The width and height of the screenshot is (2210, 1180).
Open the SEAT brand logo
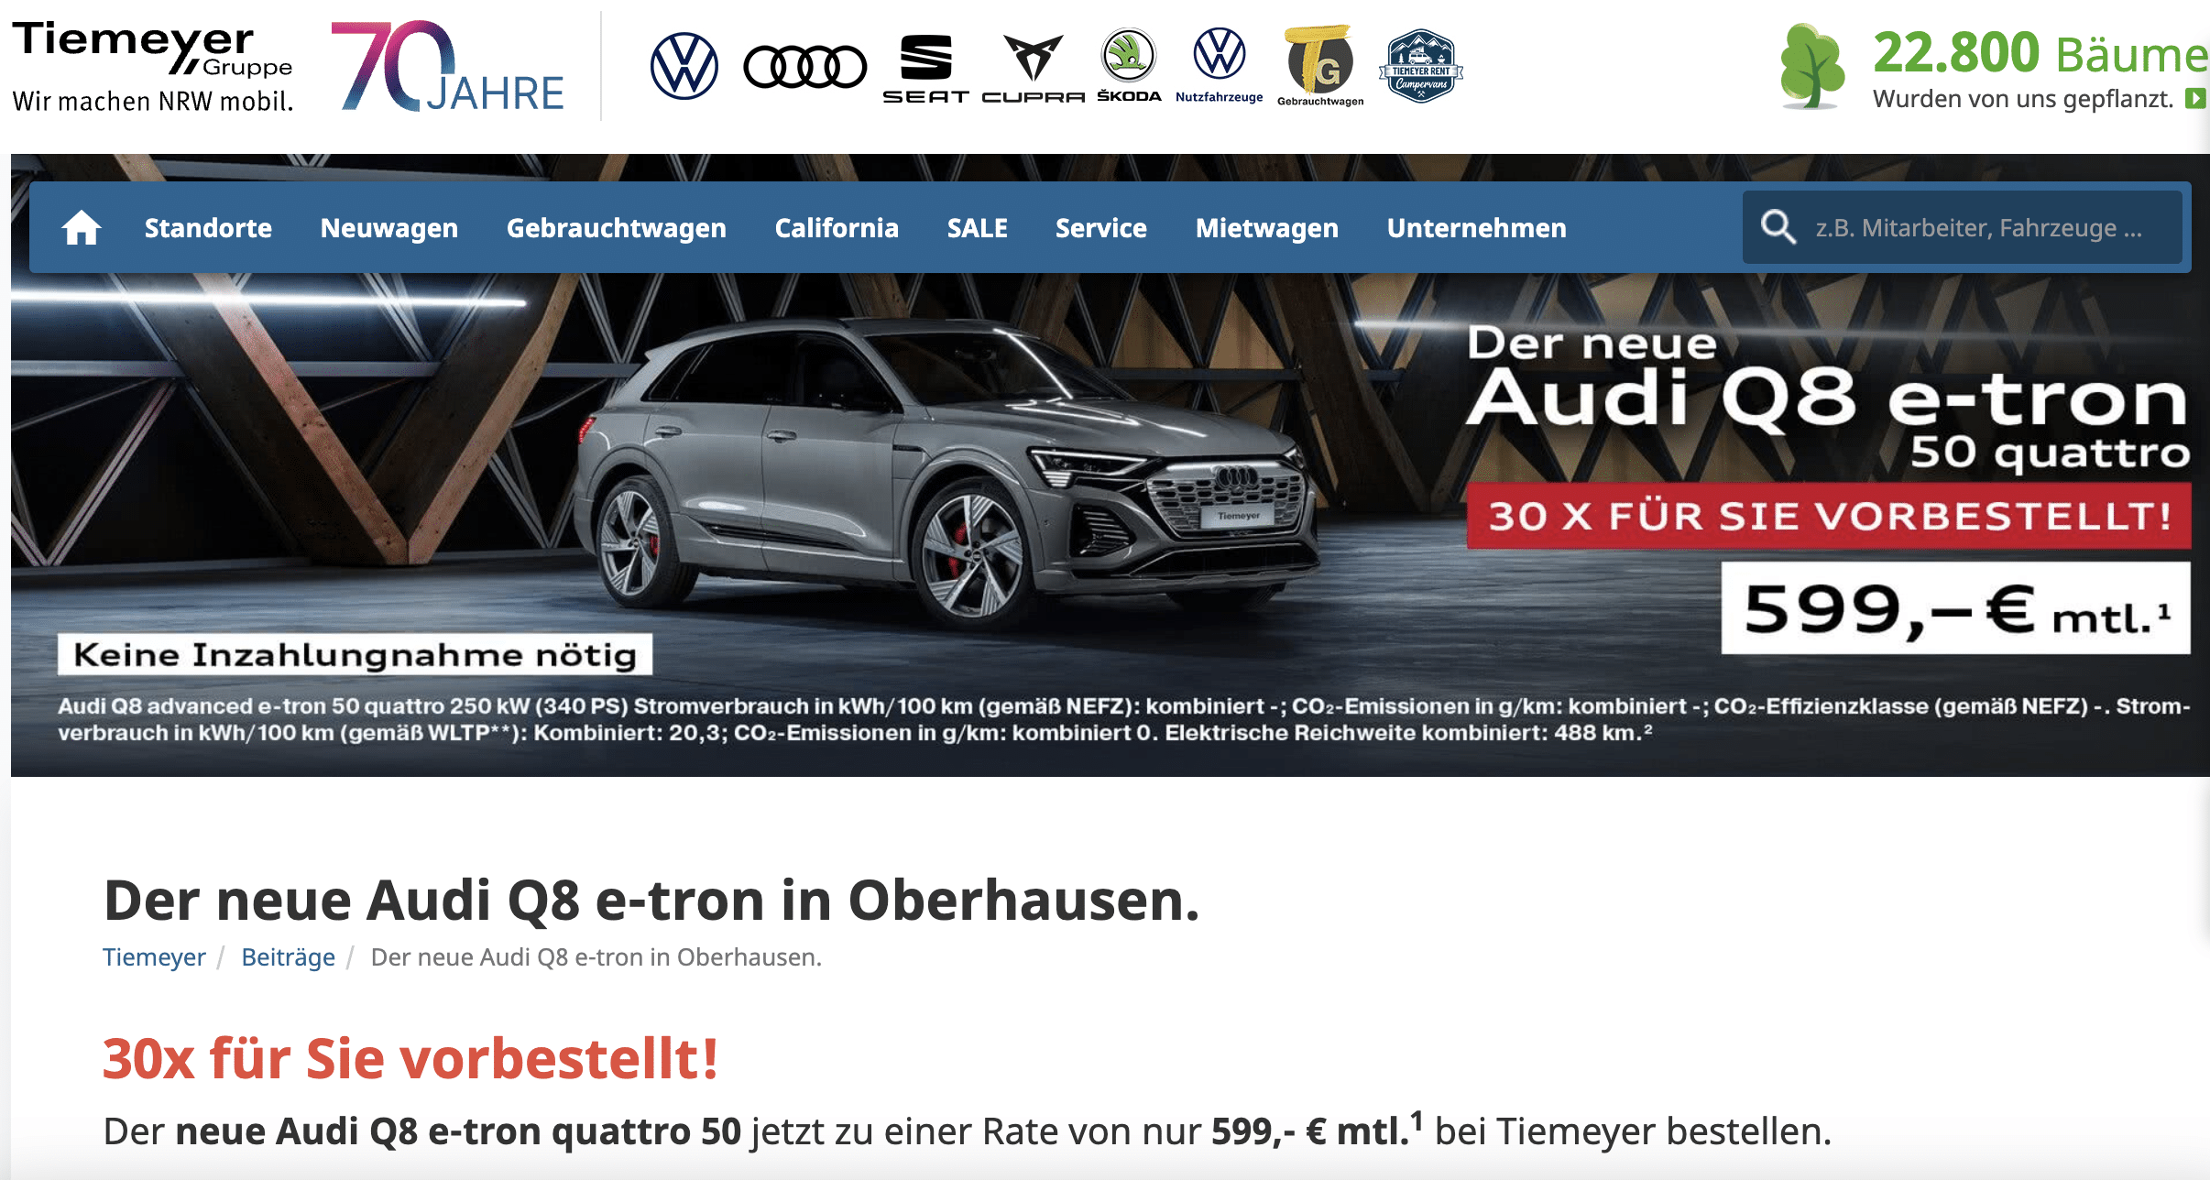tap(925, 69)
